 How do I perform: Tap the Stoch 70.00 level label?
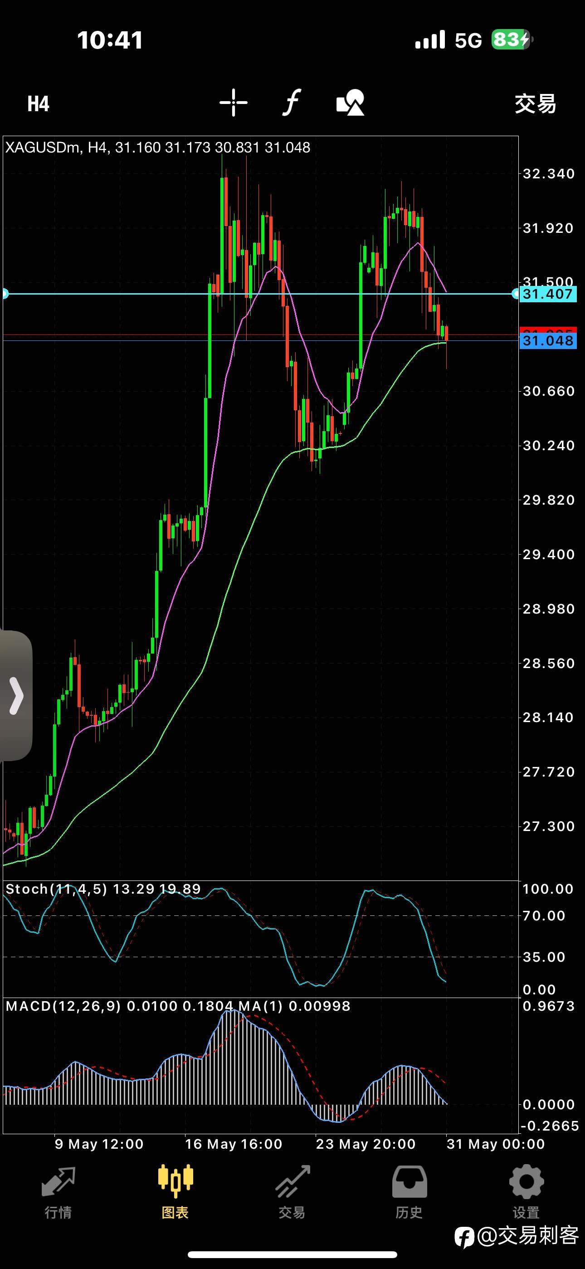click(544, 916)
